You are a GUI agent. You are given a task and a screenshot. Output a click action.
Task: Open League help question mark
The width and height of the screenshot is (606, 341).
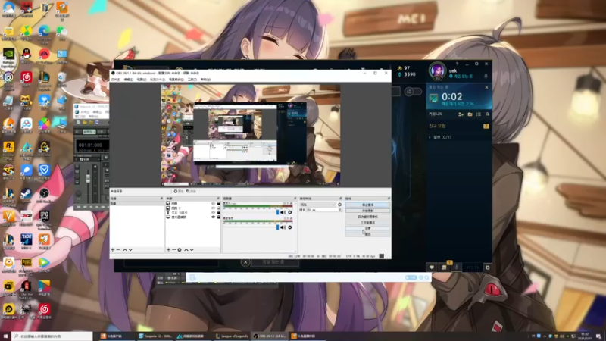point(457,64)
